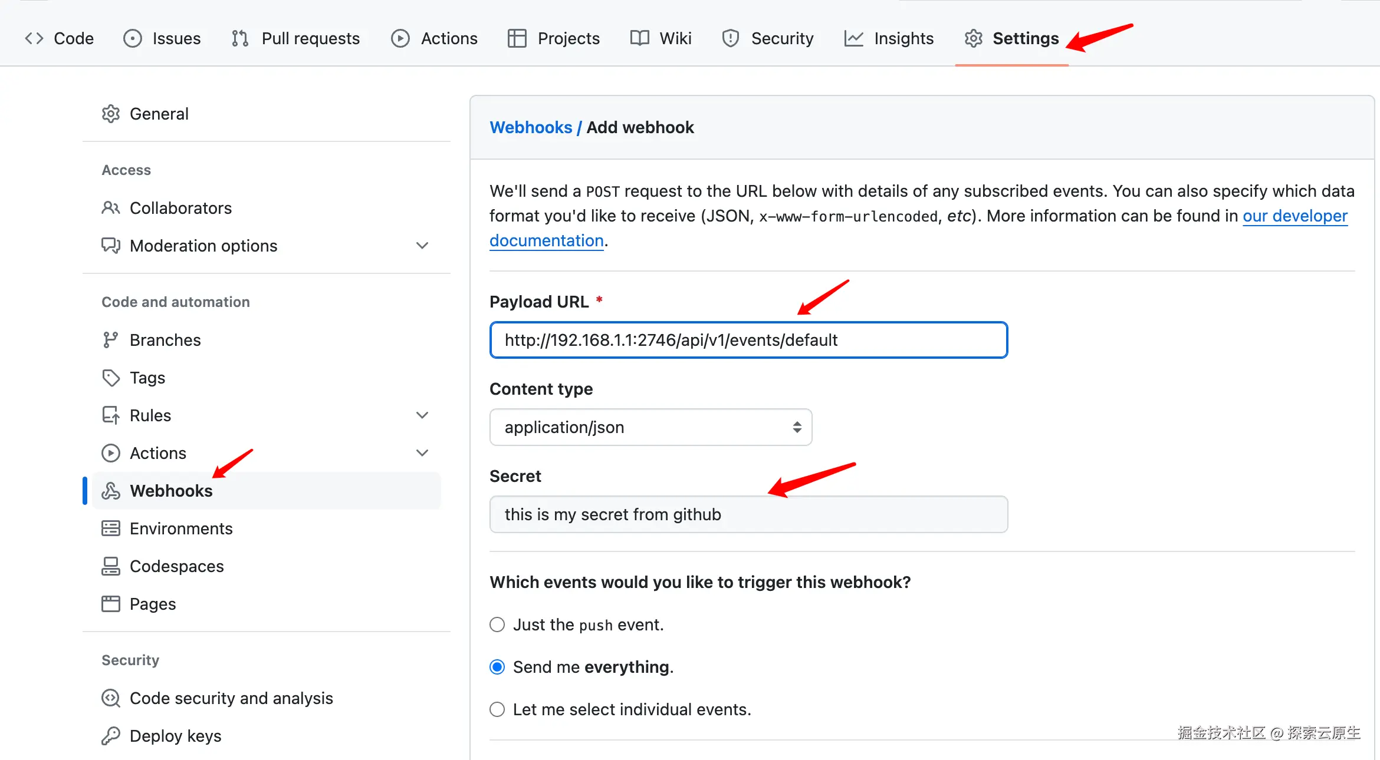Click the Payload URL input field

(x=748, y=340)
